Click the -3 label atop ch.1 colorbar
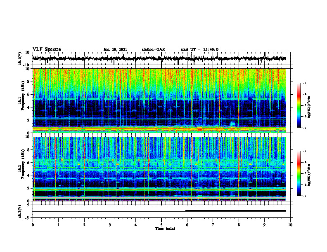 coord(305,83)
